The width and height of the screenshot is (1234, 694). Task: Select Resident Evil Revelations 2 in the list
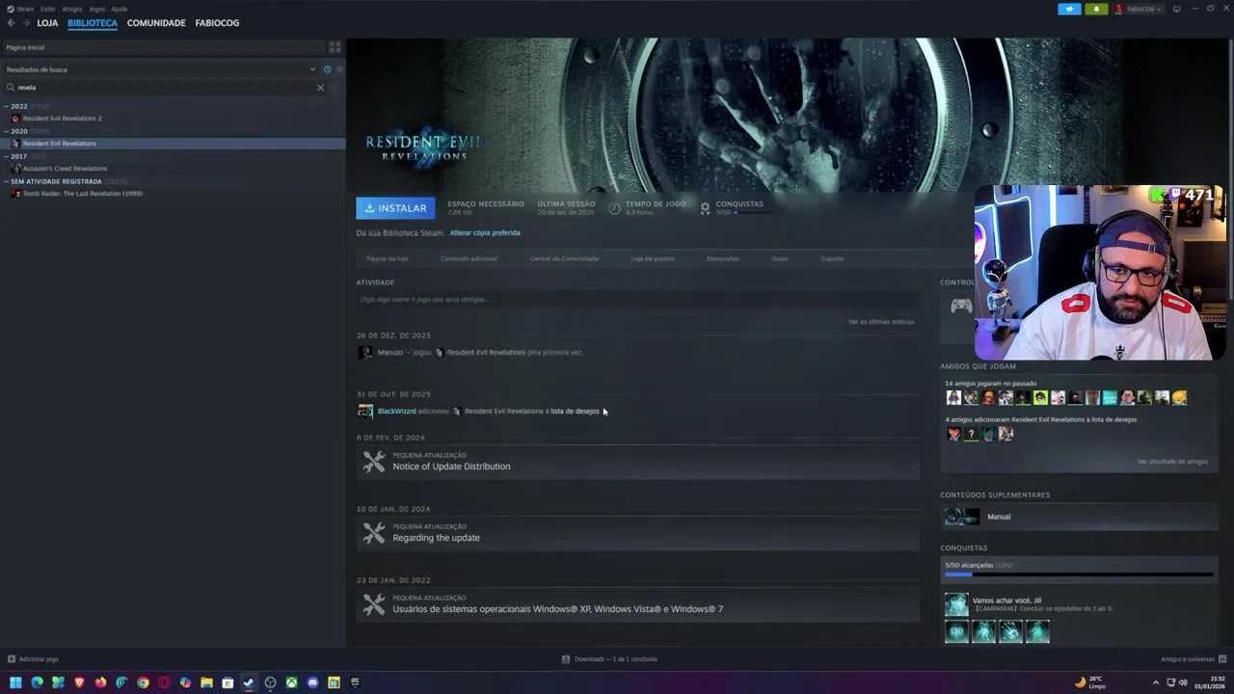(62, 119)
